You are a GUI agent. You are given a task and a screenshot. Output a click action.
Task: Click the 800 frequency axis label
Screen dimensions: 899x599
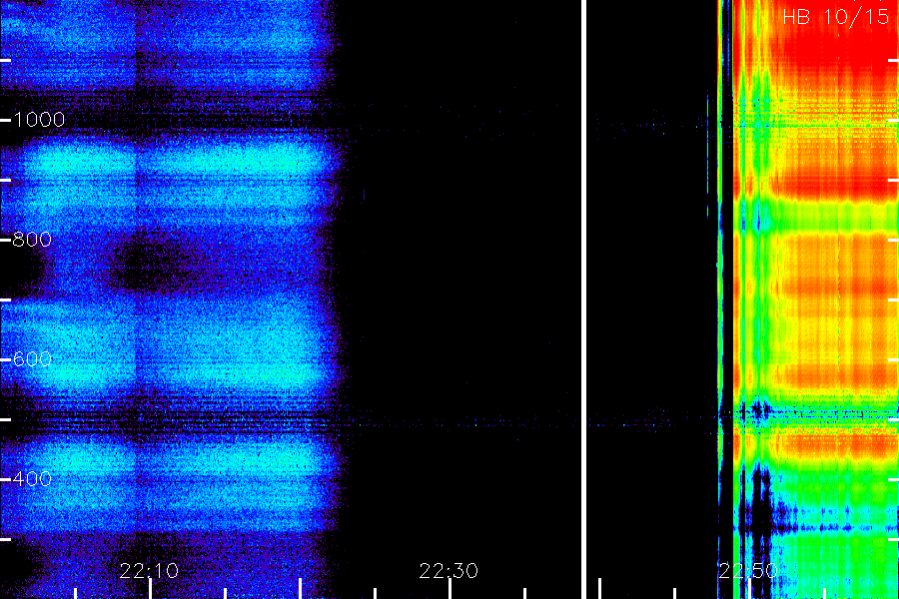click(32, 239)
